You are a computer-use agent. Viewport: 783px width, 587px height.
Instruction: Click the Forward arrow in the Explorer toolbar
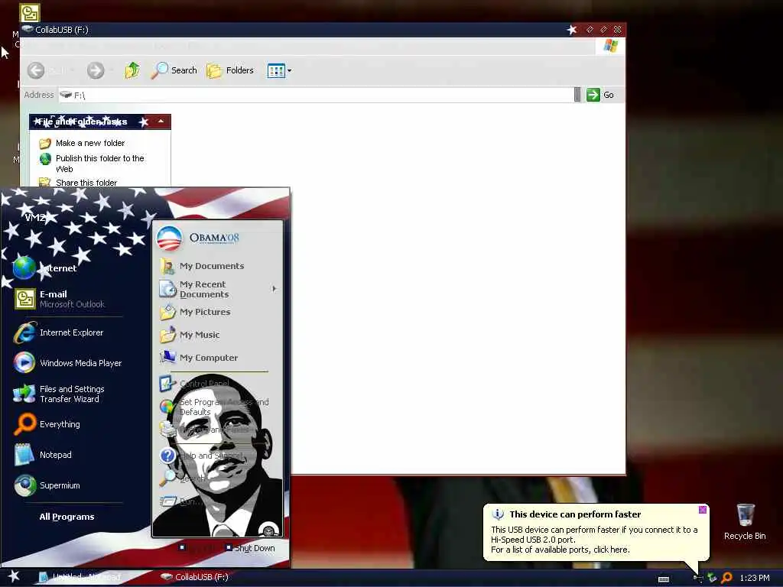click(96, 70)
